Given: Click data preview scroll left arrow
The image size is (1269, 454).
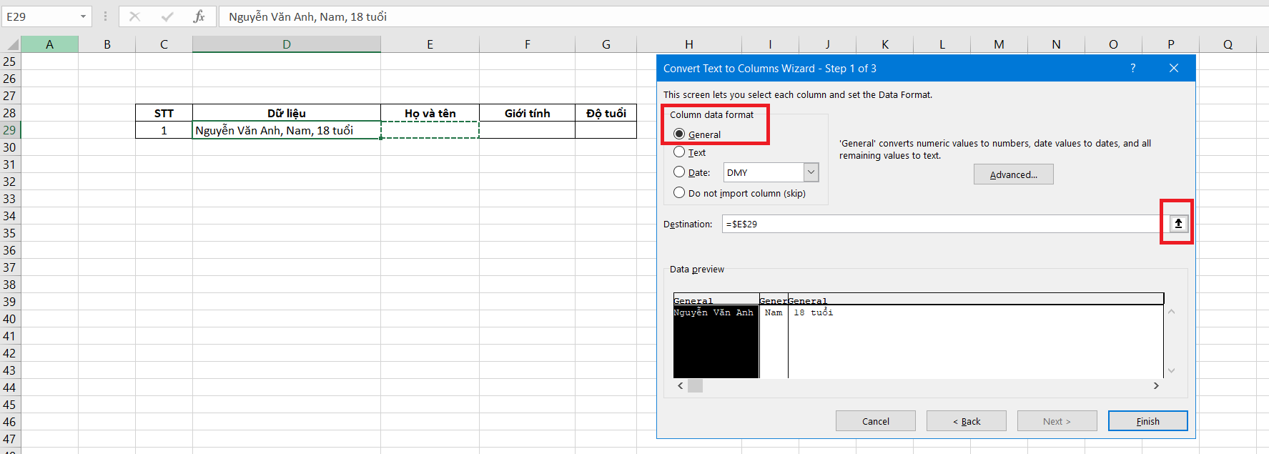Looking at the screenshot, I should [680, 386].
